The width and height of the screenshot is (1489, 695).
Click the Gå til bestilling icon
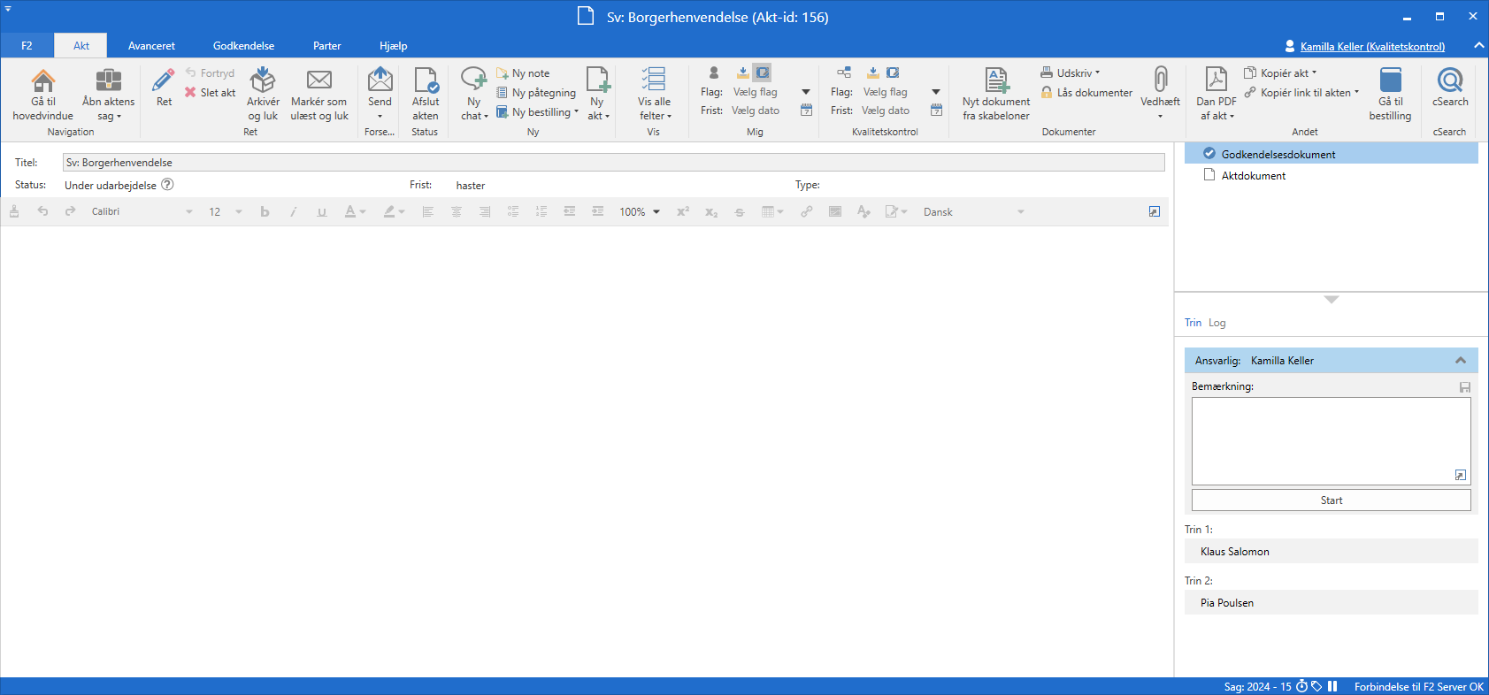pos(1390,81)
